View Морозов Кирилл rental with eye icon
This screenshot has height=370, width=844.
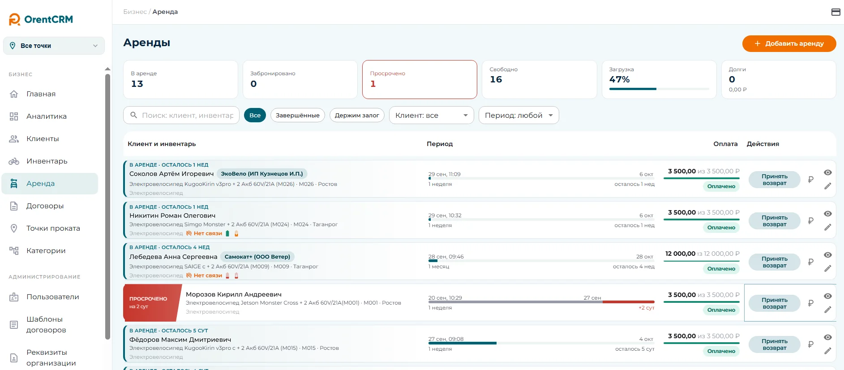[828, 296]
